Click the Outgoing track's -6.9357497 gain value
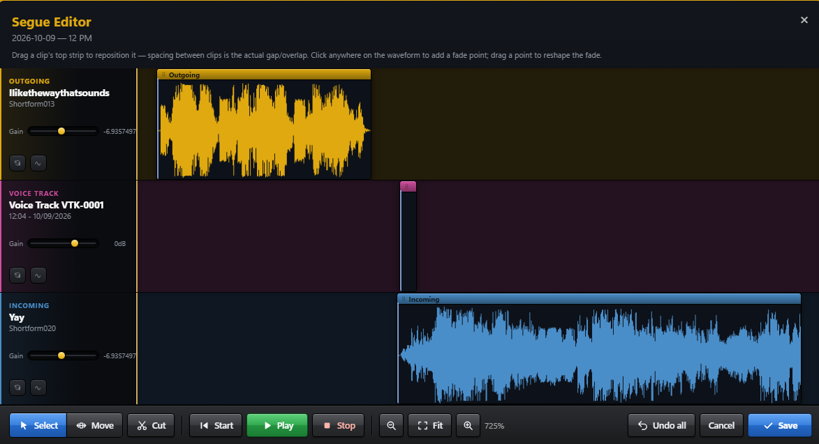 [x=119, y=131]
